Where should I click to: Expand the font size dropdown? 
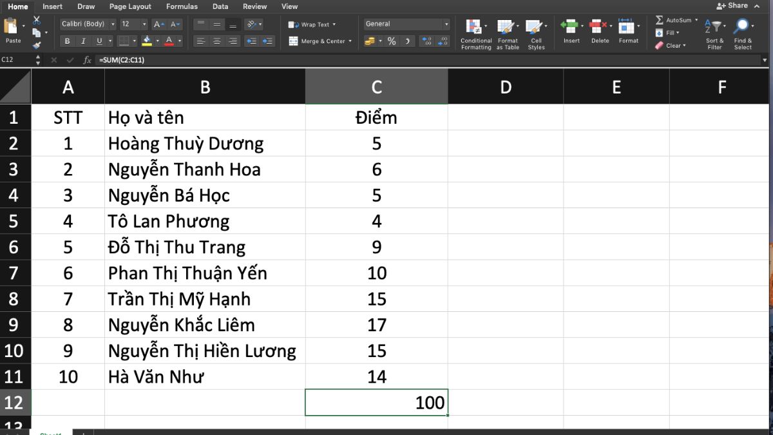click(x=144, y=23)
